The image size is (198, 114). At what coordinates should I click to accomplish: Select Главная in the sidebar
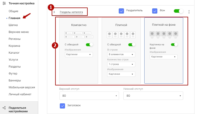pos(15,18)
